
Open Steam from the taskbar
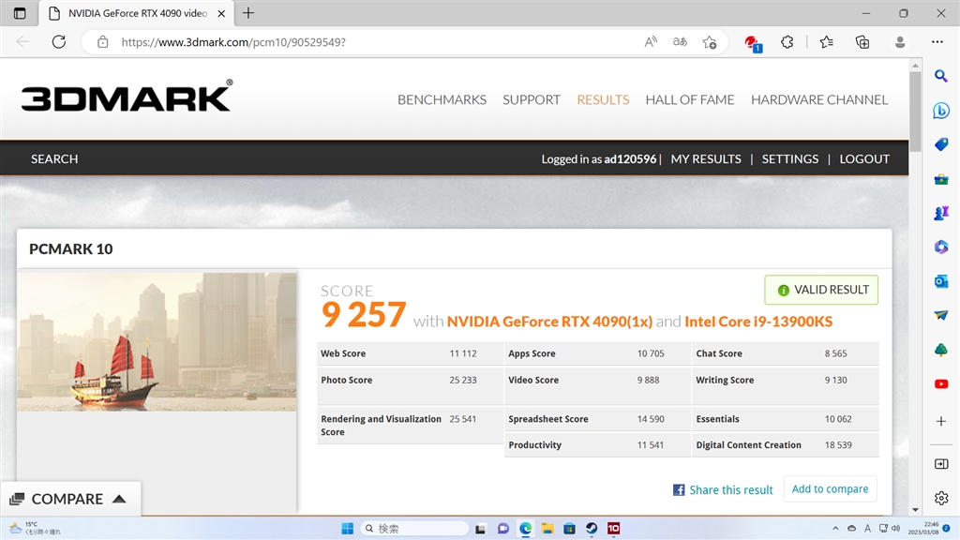pos(592,529)
